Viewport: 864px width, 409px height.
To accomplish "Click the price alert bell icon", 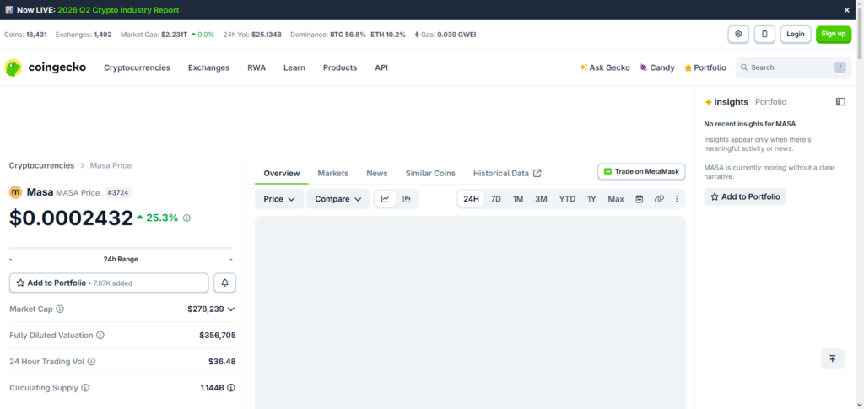I will click(224, 283).
